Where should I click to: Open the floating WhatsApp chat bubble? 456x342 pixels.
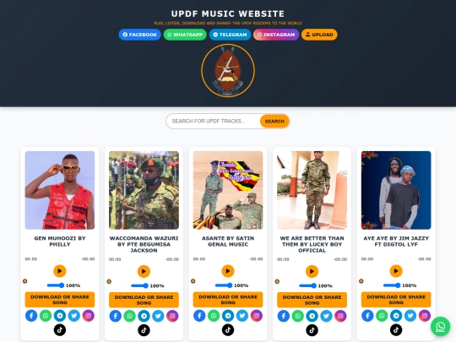tap(440, 326)
